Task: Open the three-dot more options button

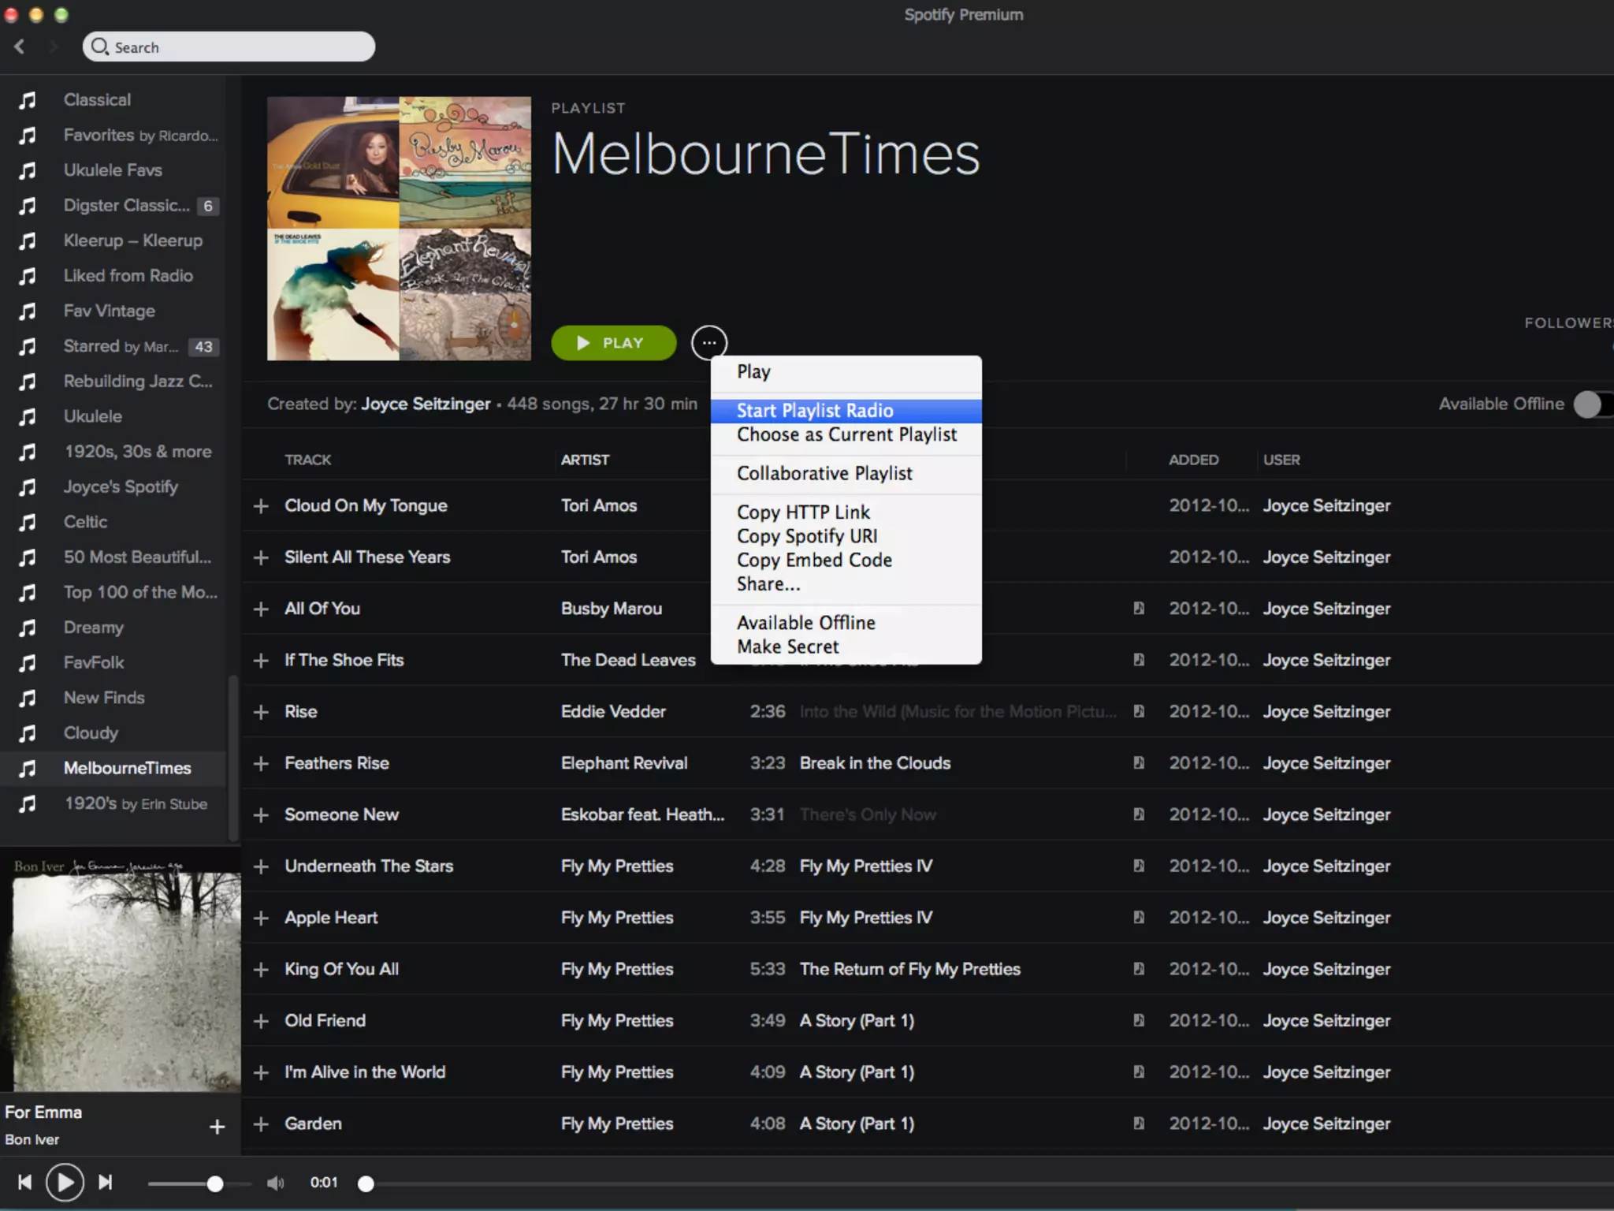Action: pos(709,342)
